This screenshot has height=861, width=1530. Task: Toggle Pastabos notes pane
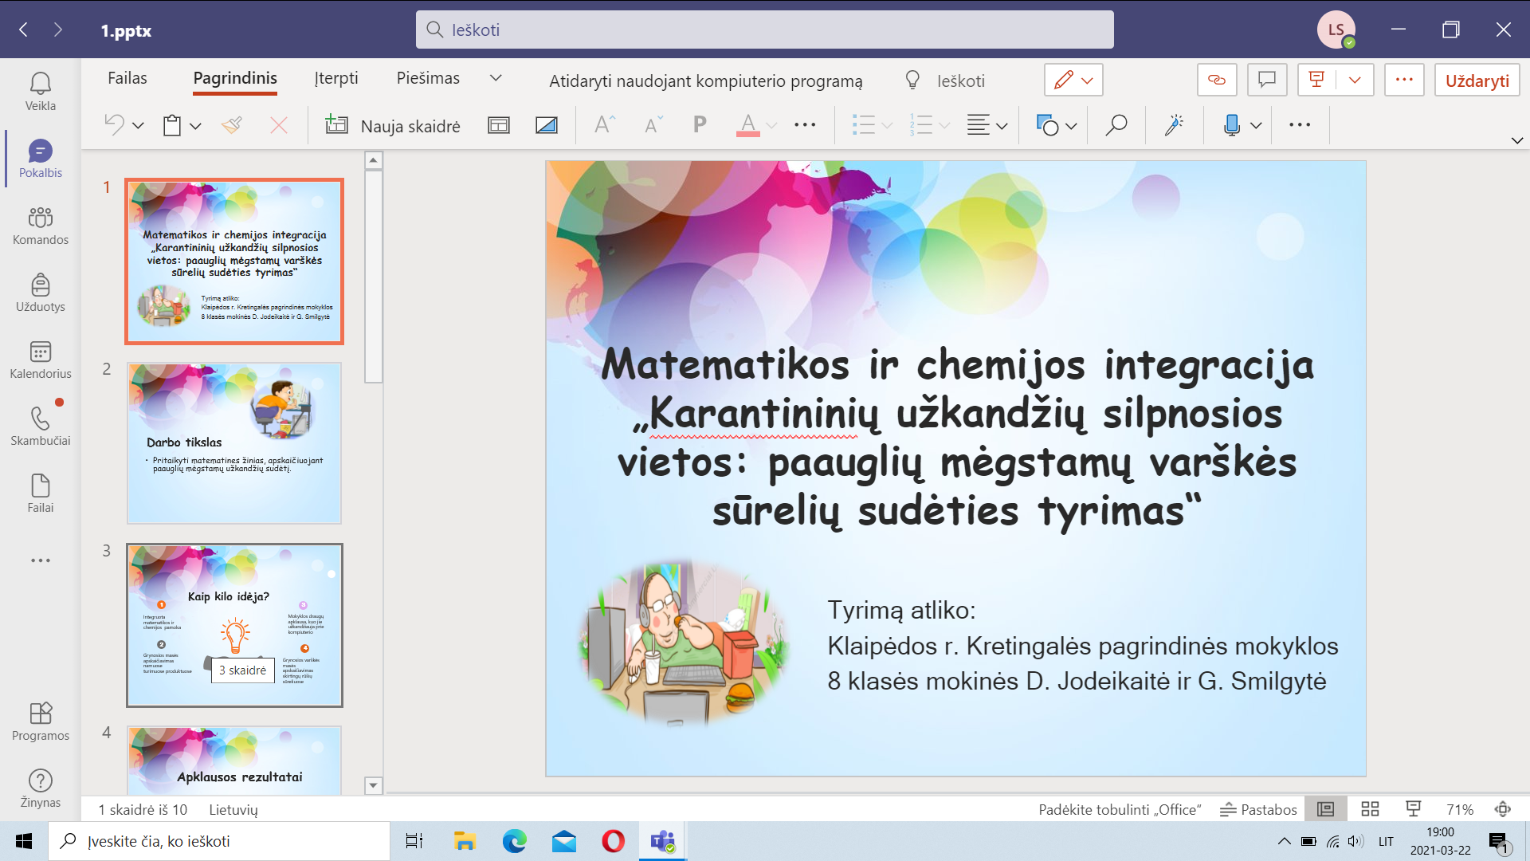1259,809
